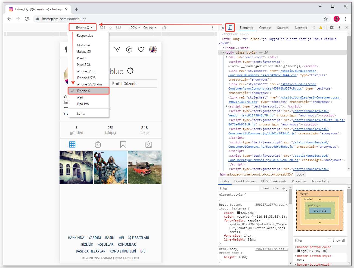Click the heart activity icon
Image resolution: width=354 pixels, height=268 pixels.
pyautogui.click(x=141, y=49)
